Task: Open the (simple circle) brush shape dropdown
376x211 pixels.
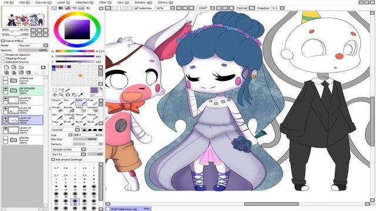Action: click(69, 149)
